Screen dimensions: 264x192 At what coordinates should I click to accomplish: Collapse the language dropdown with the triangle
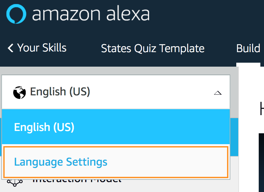pyautogui.click(x=218, y=92)
